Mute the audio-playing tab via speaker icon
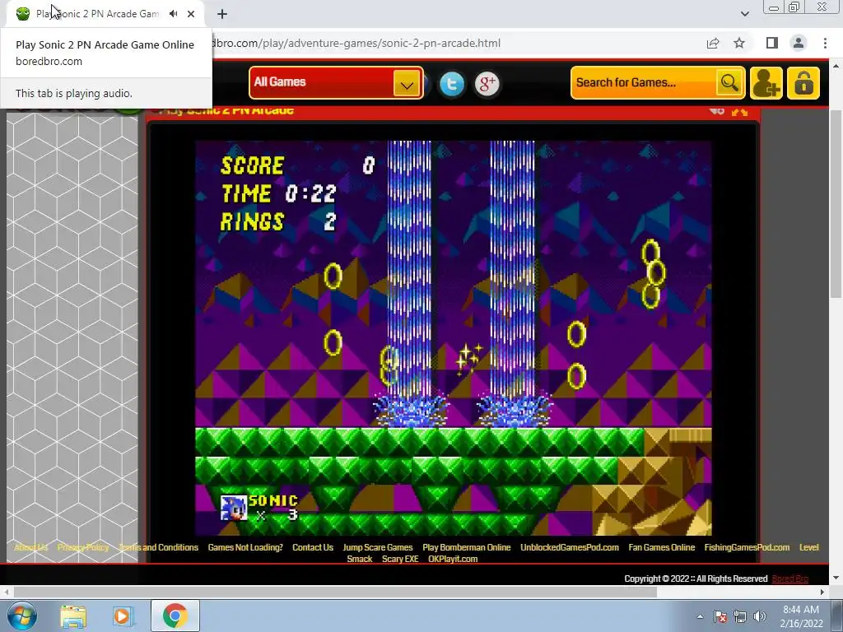 pyautogui.click(x=173, y=14)
